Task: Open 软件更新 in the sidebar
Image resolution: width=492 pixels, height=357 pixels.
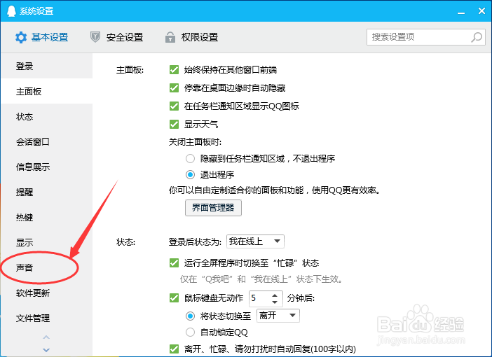Action: [x=47, y=293]
